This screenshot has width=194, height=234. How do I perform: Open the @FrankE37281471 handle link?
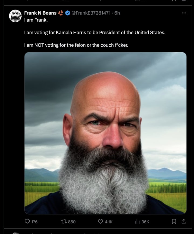point(91,13)
